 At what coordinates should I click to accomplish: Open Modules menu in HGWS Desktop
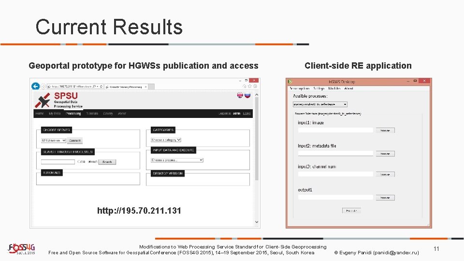pyautogui.click(x=334, y=88)
